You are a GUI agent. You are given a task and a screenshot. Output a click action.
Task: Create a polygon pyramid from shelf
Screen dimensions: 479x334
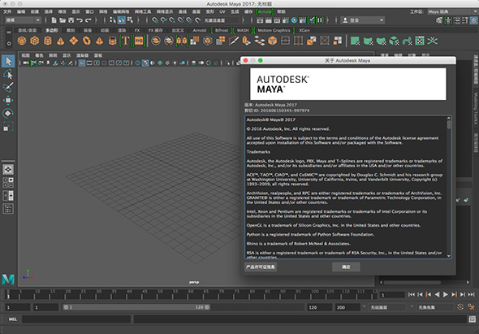[x=100, y=41]
